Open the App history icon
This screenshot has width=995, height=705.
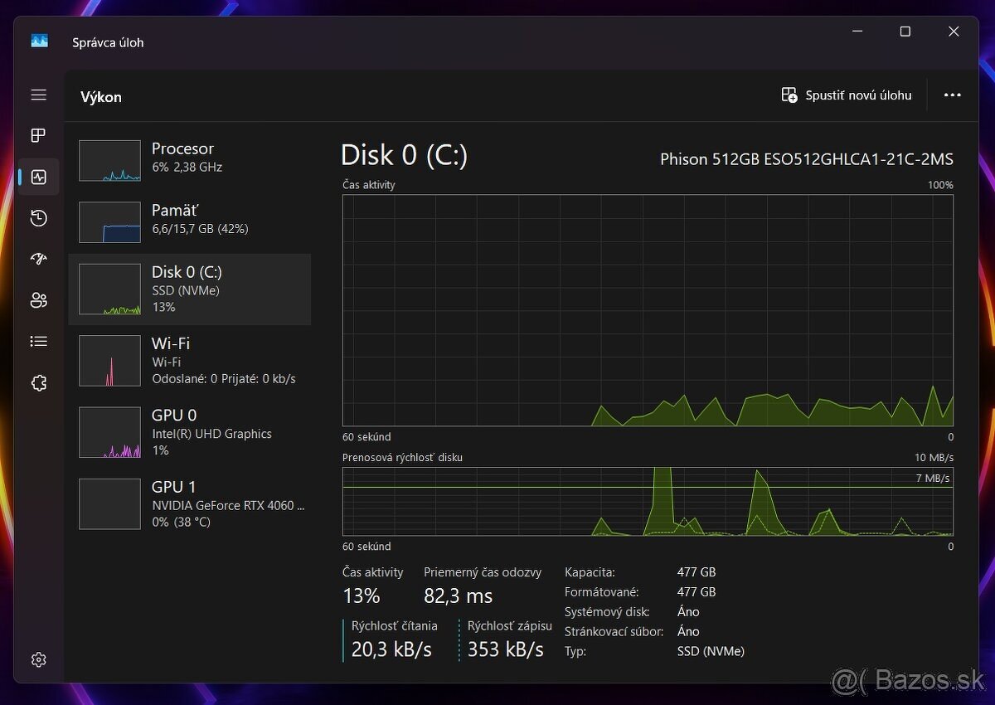pos(38,218)
